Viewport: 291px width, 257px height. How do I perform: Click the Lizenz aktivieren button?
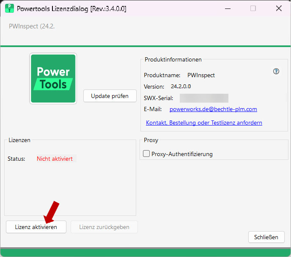click(36, 227)
